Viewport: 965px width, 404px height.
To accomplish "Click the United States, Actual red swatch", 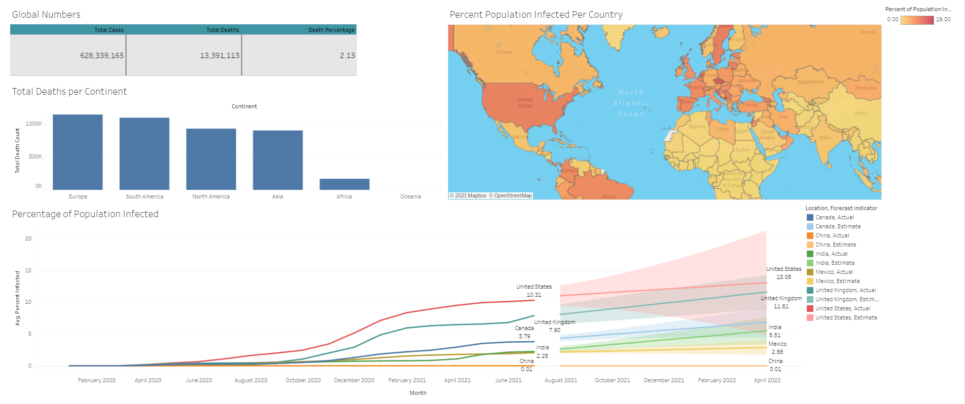I will click(810, 309).
